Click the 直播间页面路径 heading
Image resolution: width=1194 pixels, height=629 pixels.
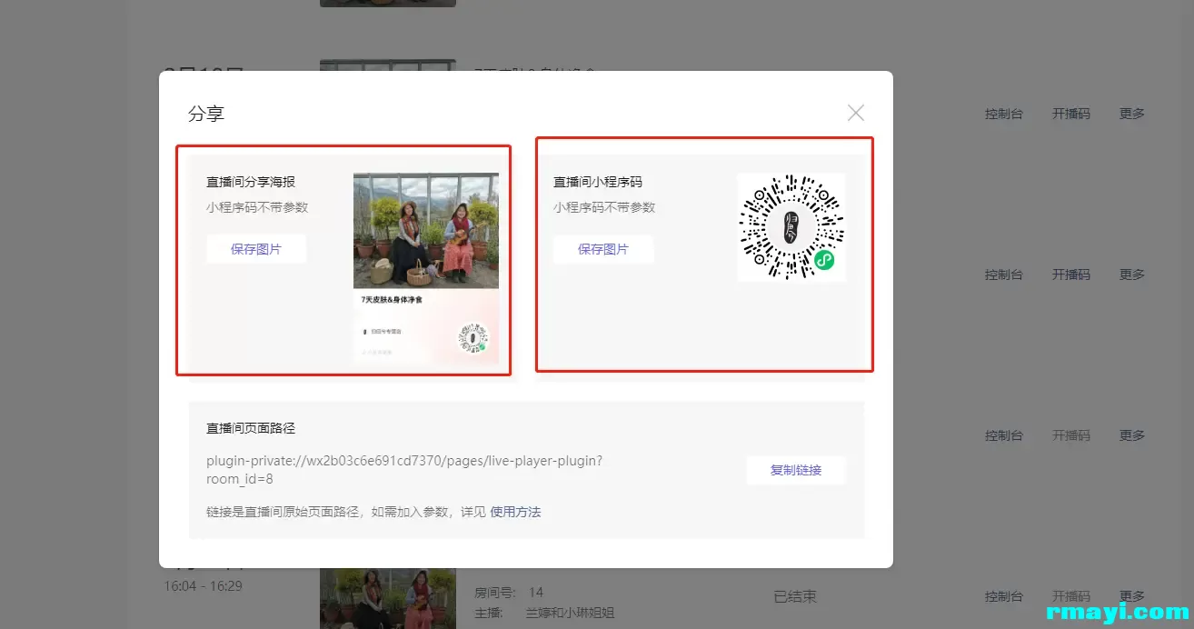(x=251, y=428)
